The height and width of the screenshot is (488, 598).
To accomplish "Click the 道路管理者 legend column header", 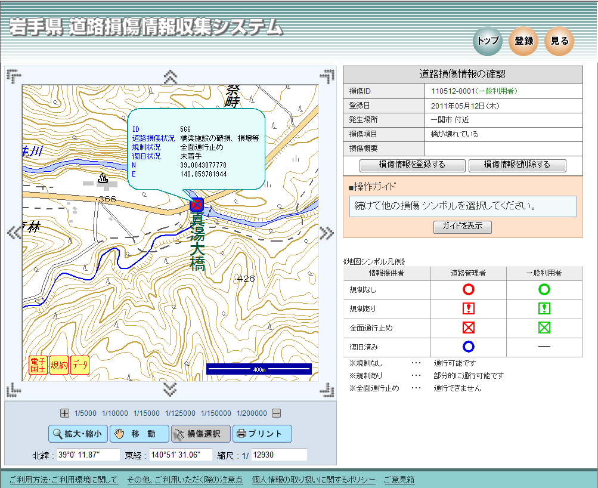I will click(468, 273).
